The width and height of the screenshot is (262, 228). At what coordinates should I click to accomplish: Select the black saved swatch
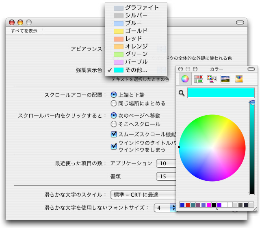point(214,205)
